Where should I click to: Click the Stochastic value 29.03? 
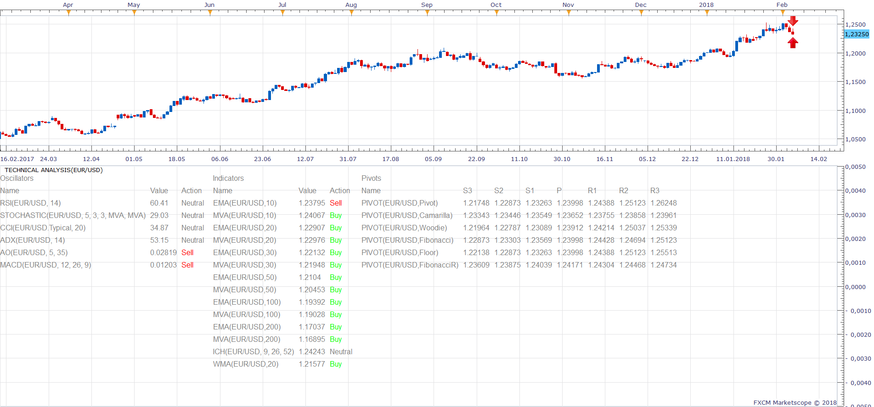(159, 215)
